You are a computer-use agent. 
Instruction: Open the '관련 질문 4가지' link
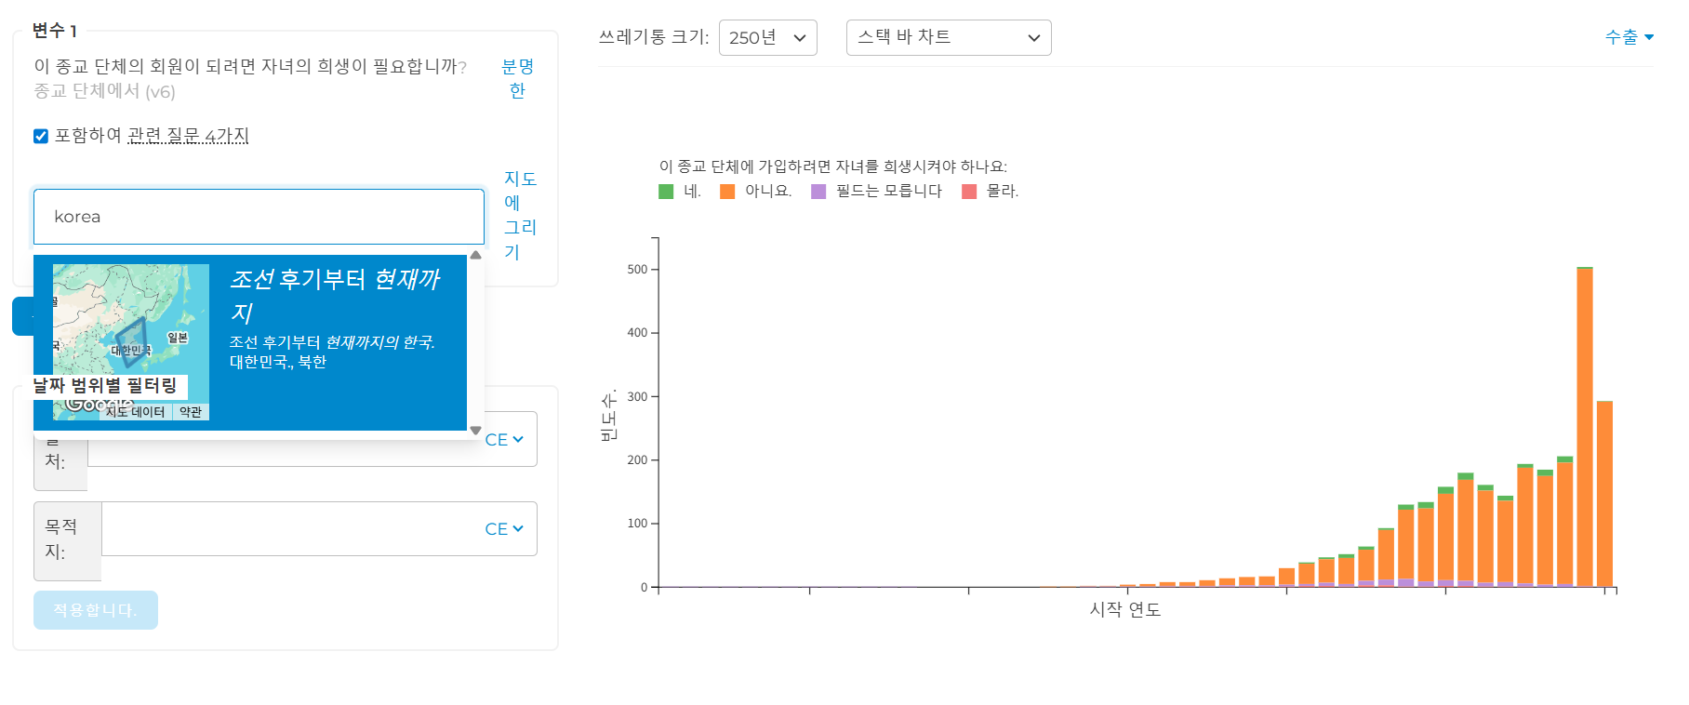point(188,136)
